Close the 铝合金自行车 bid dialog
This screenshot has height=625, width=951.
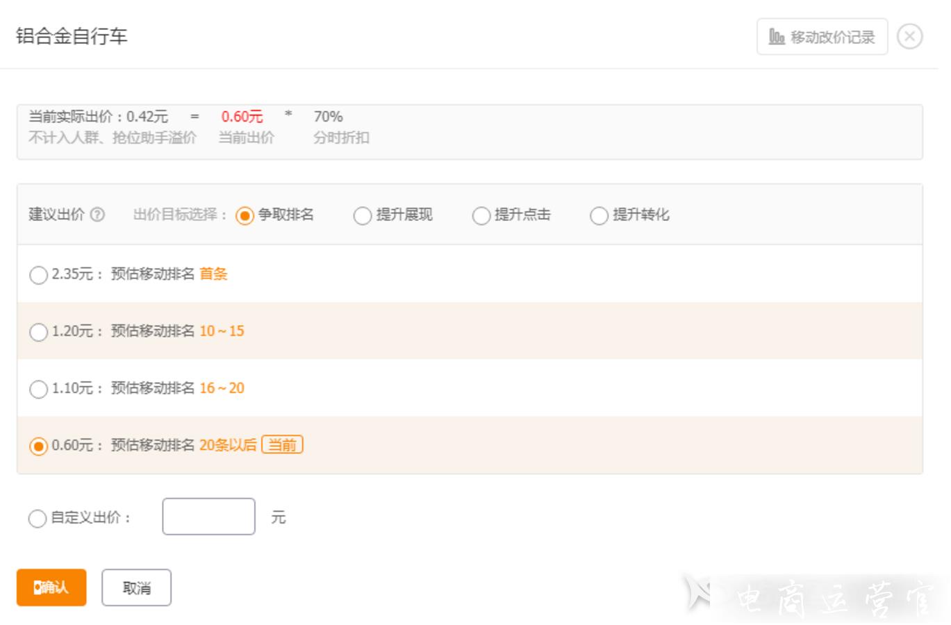coord(910,36)
